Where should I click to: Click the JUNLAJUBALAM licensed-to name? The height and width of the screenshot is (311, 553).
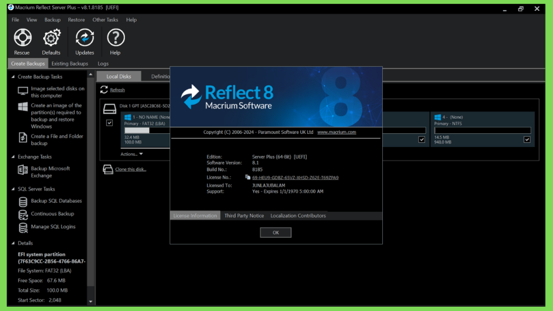coord(269,185)
